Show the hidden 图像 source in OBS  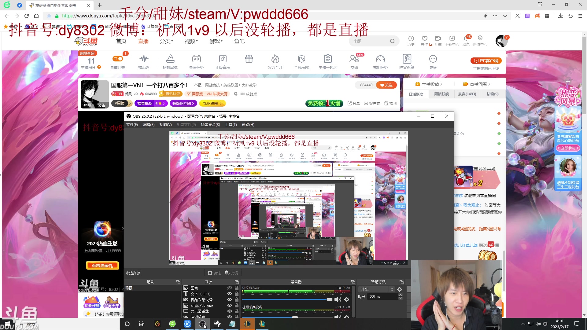pyautogui.click(x=230, y=288)
